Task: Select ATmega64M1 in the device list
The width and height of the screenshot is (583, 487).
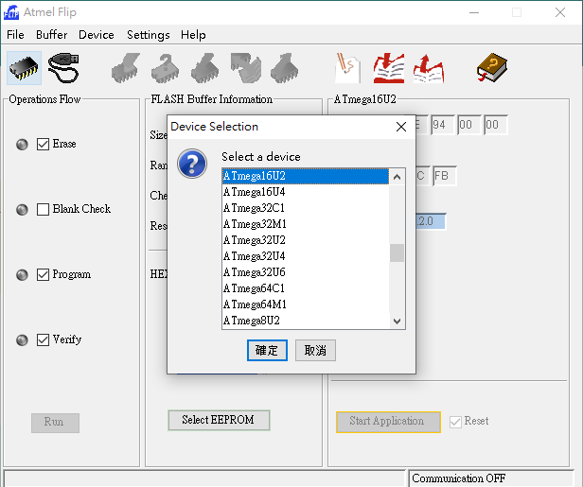Action: tap(306, 304)
